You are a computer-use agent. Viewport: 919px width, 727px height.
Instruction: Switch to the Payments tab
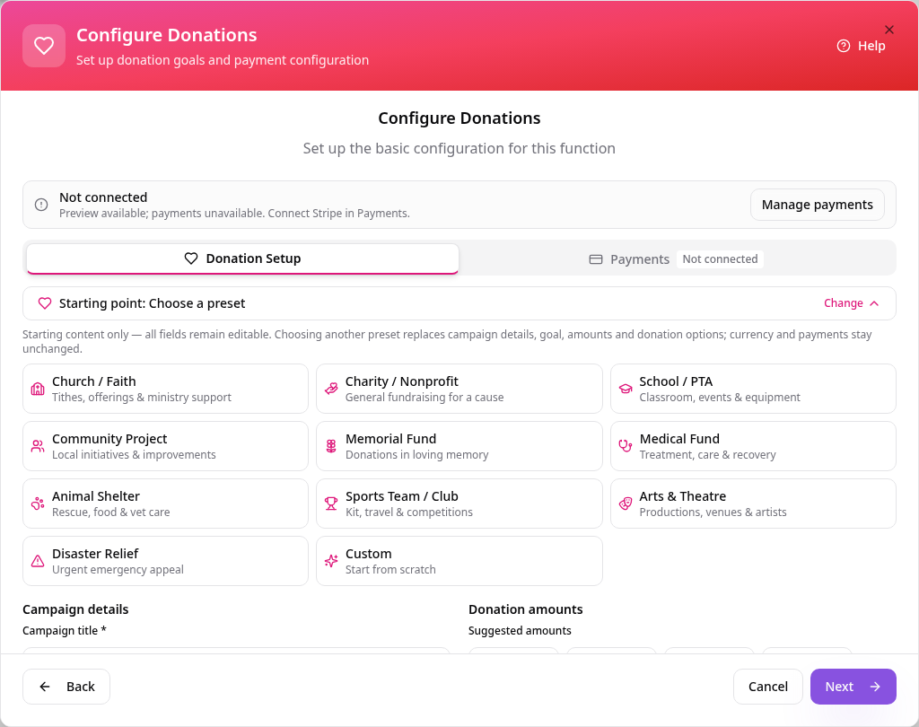(x=676, y=259)
